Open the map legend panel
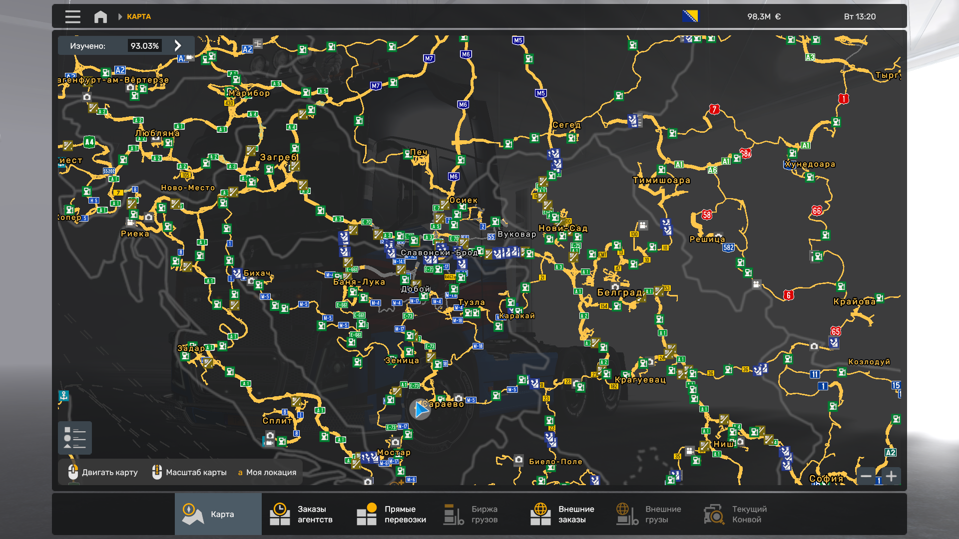 point(74,438)
